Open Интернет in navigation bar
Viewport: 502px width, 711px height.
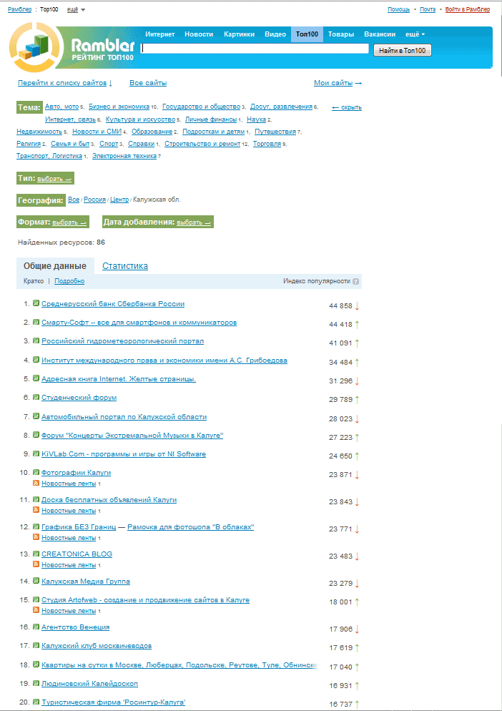[160, 34]
